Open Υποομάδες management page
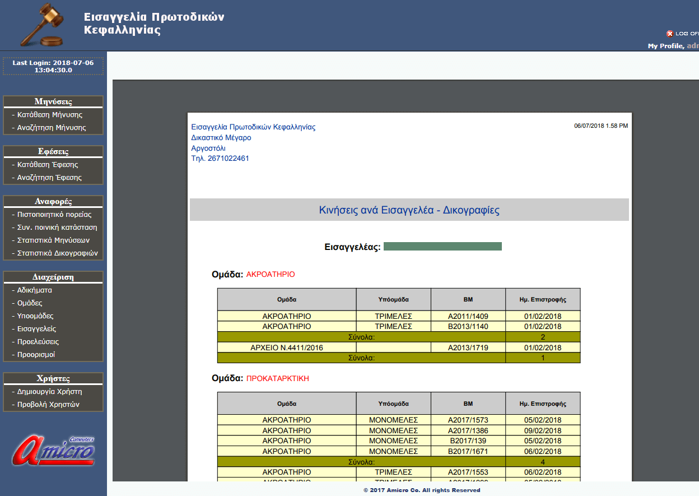This screenshot has height=496, width=699. [x=35, y=316]
